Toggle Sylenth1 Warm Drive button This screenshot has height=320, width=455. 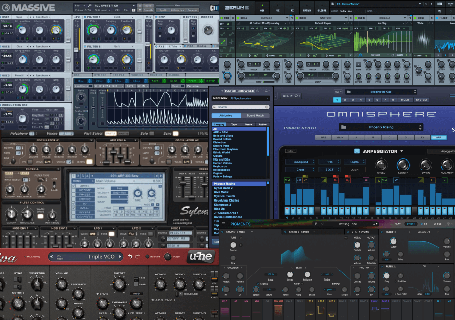40,216
